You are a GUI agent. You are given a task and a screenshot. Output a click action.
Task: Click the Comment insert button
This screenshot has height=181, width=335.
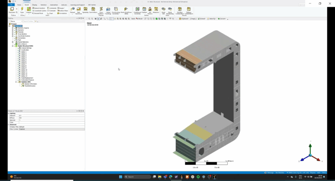click(51, 11)
